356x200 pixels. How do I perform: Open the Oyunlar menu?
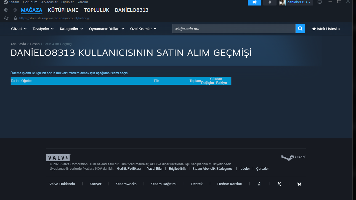pyautogui.click(x=68, y=2)
